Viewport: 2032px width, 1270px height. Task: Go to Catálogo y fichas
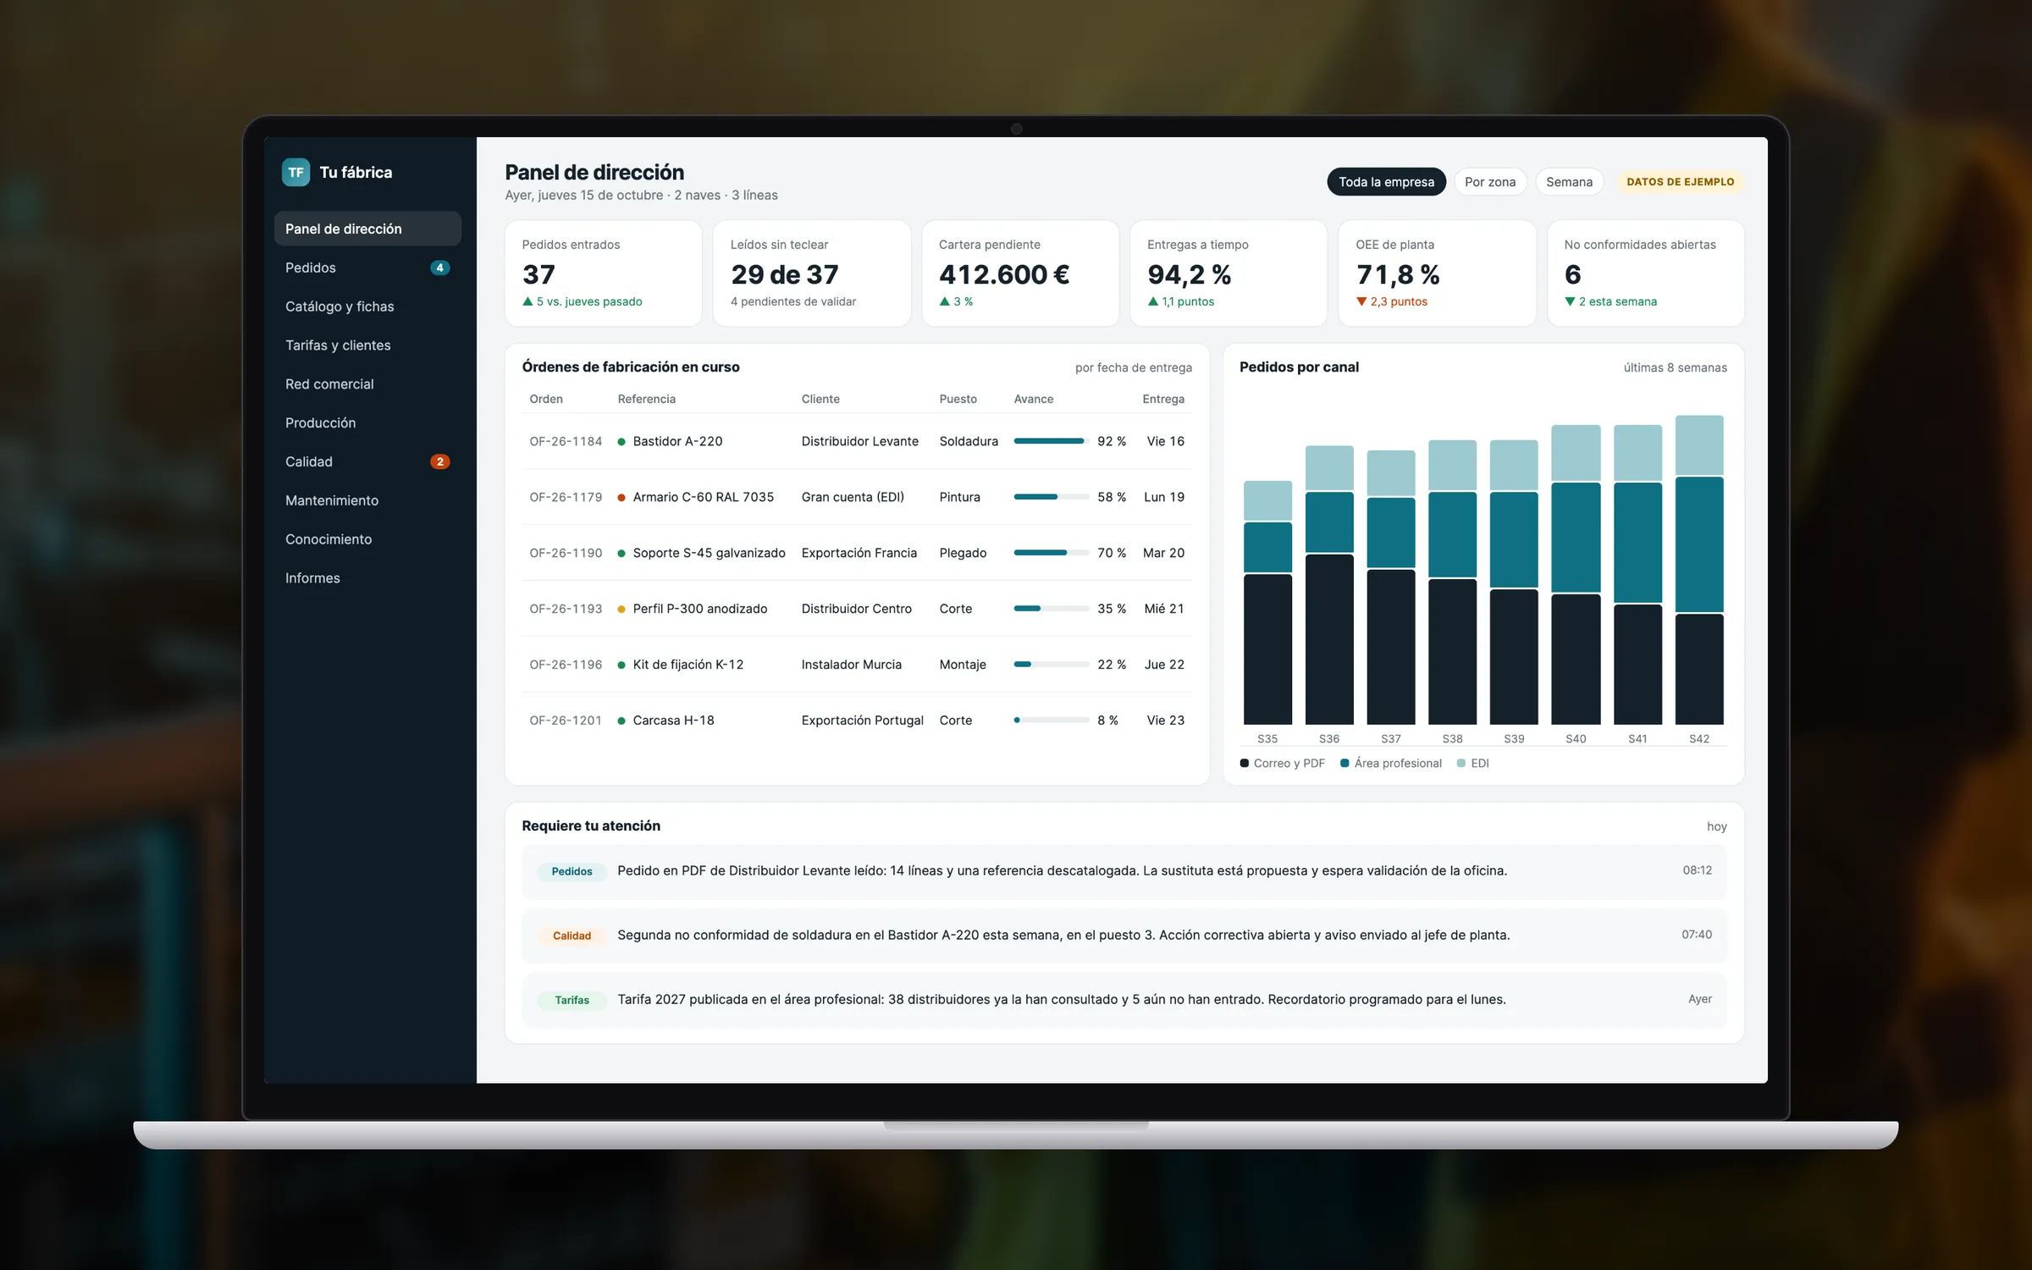pyautogui.click(x=367, y=306)
